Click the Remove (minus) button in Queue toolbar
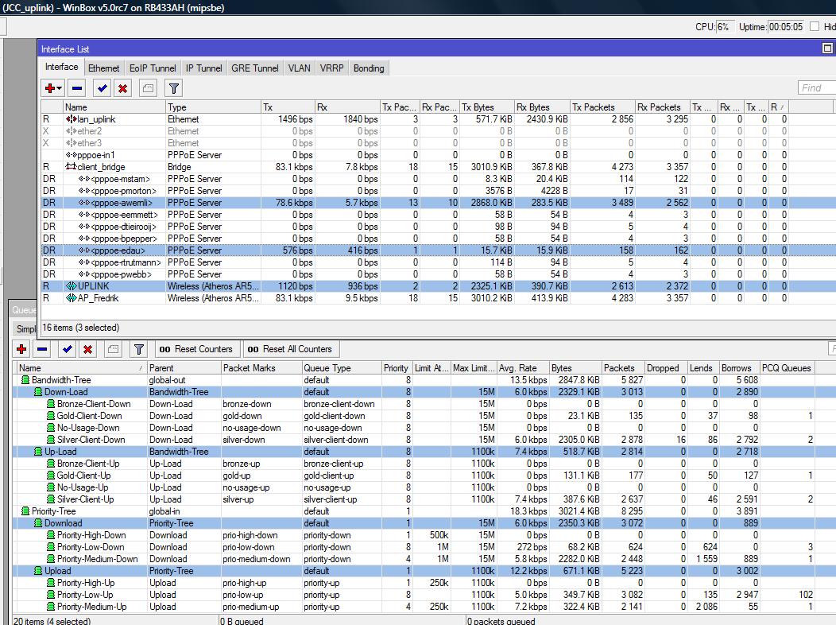This screenshot has width=836, height=625. (x=42, y=349)
